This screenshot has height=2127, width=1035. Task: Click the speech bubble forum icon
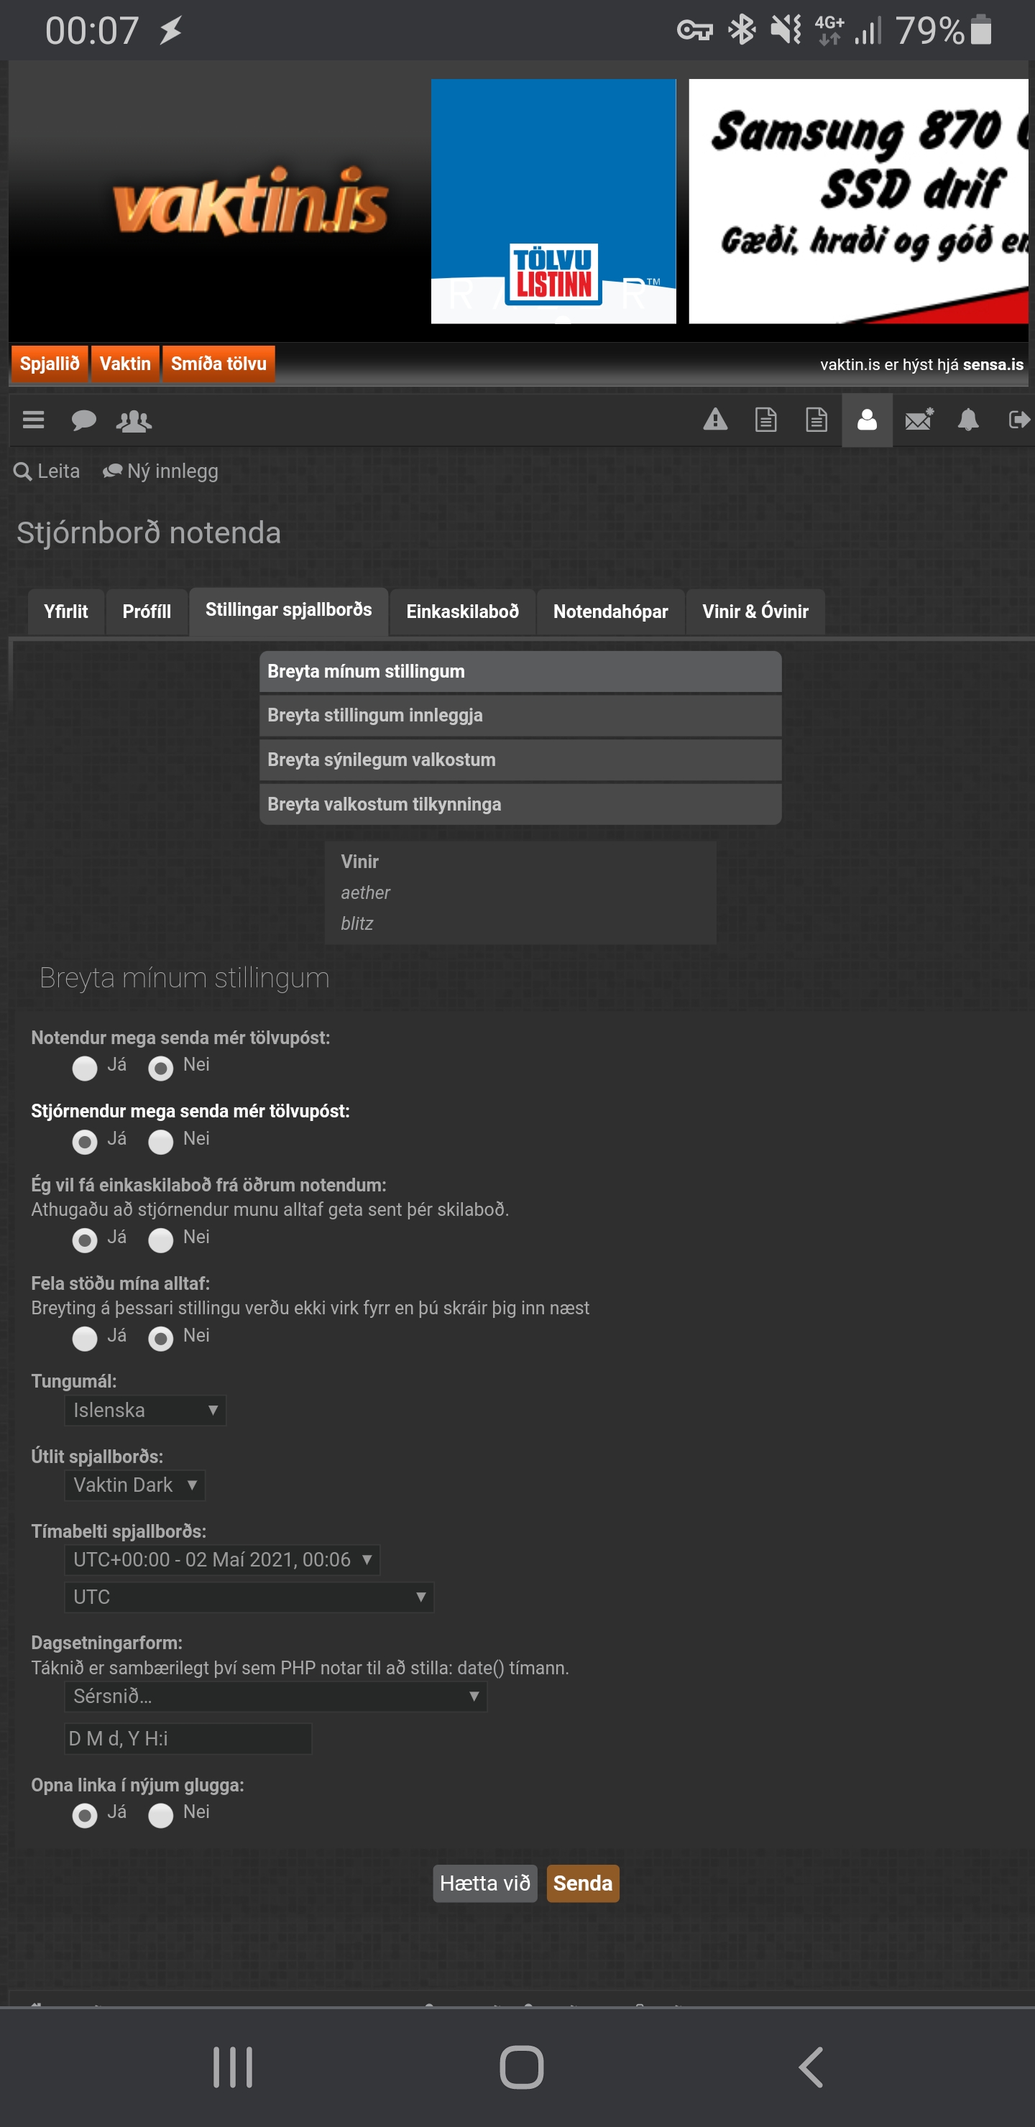83,421
